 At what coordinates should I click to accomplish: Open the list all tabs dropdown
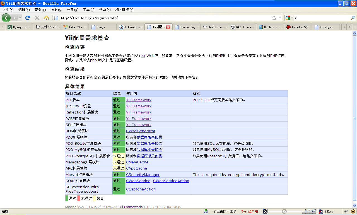click(349, 27)
